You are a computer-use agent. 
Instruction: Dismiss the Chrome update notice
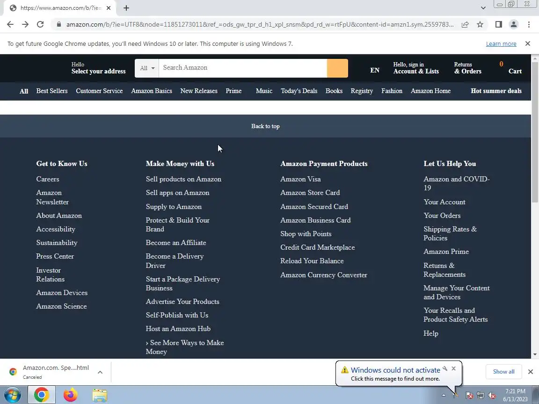coord(528,43)
